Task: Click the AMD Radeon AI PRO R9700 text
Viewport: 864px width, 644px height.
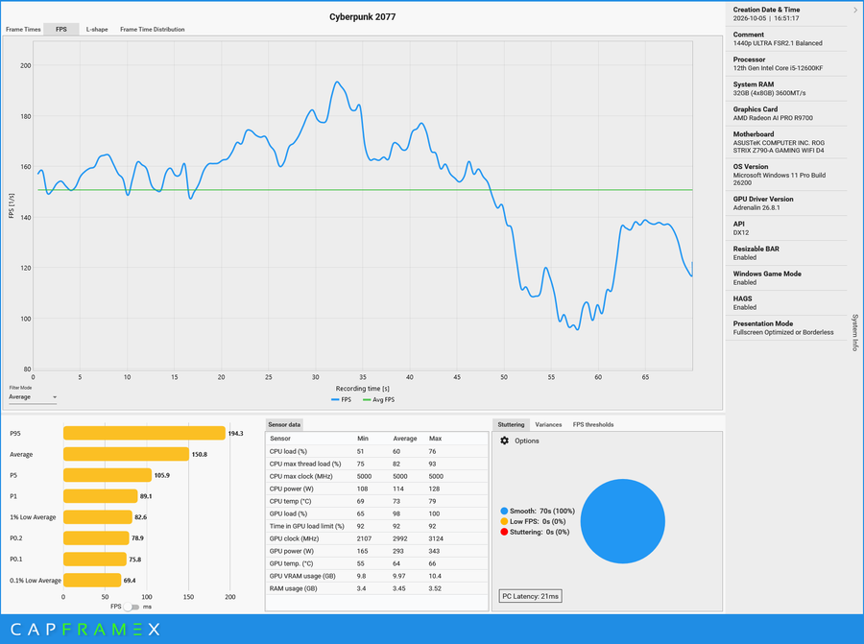Action: coord(773,118)
